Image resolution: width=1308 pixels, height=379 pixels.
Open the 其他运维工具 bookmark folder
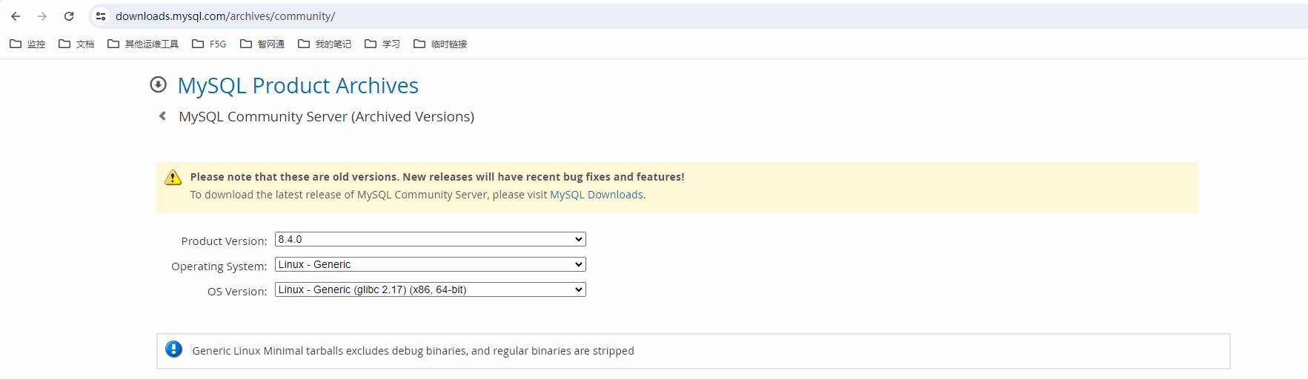point(143,44)
